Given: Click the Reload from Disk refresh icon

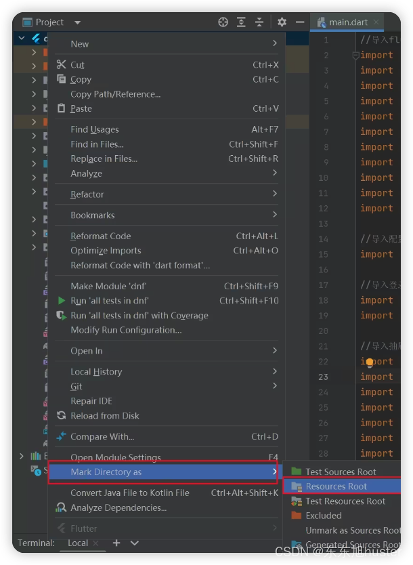Looking at the screenshot, I should pyautogui.click(x=61, y=416).
